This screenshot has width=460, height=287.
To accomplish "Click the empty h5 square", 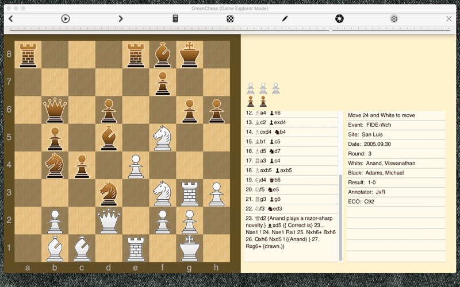I will [217, 138].
